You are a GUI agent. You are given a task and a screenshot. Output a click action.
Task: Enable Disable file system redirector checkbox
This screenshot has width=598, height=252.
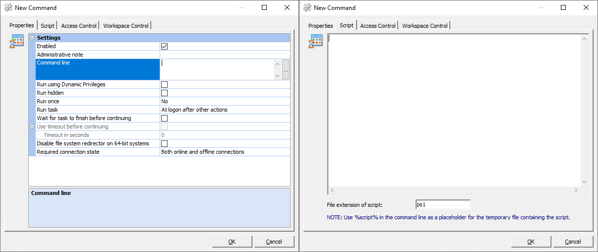click(165, 144)
